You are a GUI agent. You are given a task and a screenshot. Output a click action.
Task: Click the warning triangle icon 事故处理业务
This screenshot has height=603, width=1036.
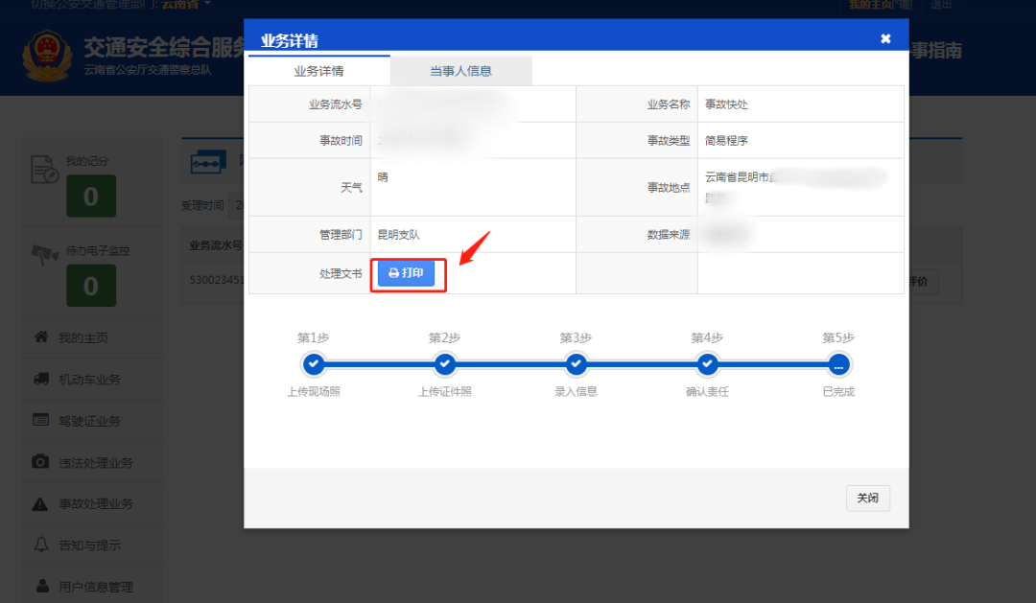coord(39,504)
